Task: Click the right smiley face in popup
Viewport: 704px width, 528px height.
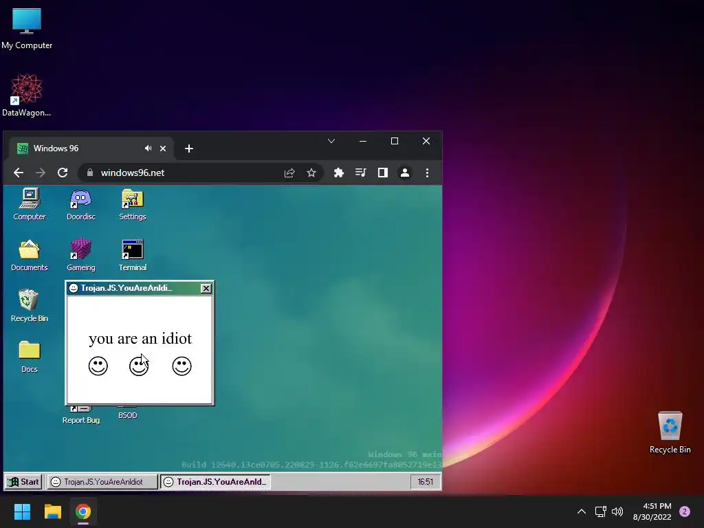Action: coord(181,366)
